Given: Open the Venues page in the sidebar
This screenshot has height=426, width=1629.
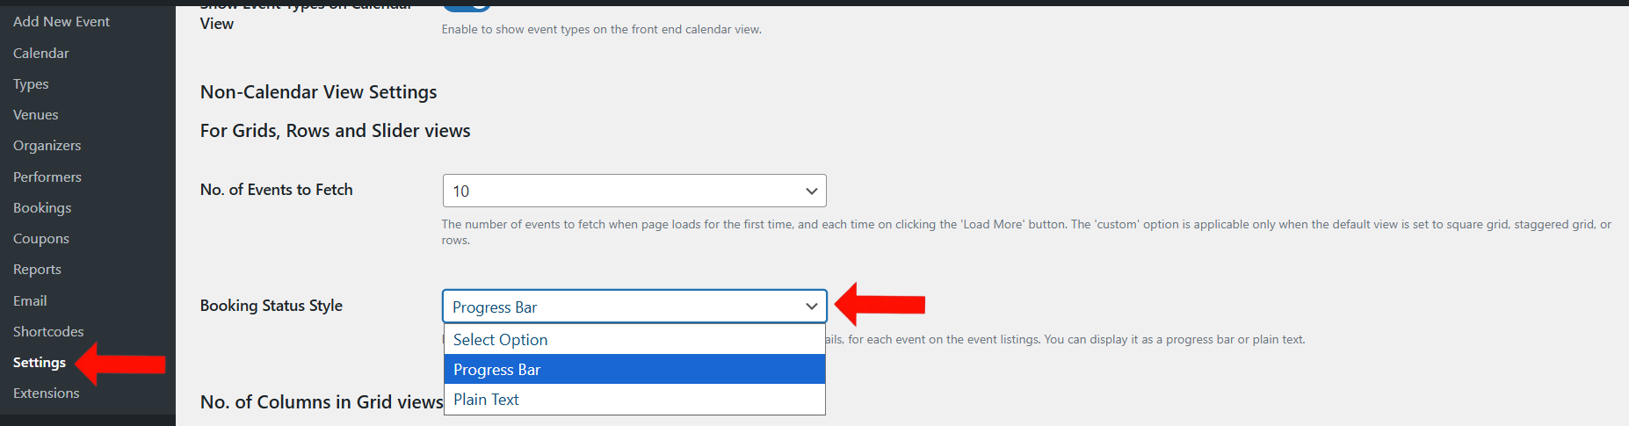Looking at the screenshot, I should coord(36,114).
